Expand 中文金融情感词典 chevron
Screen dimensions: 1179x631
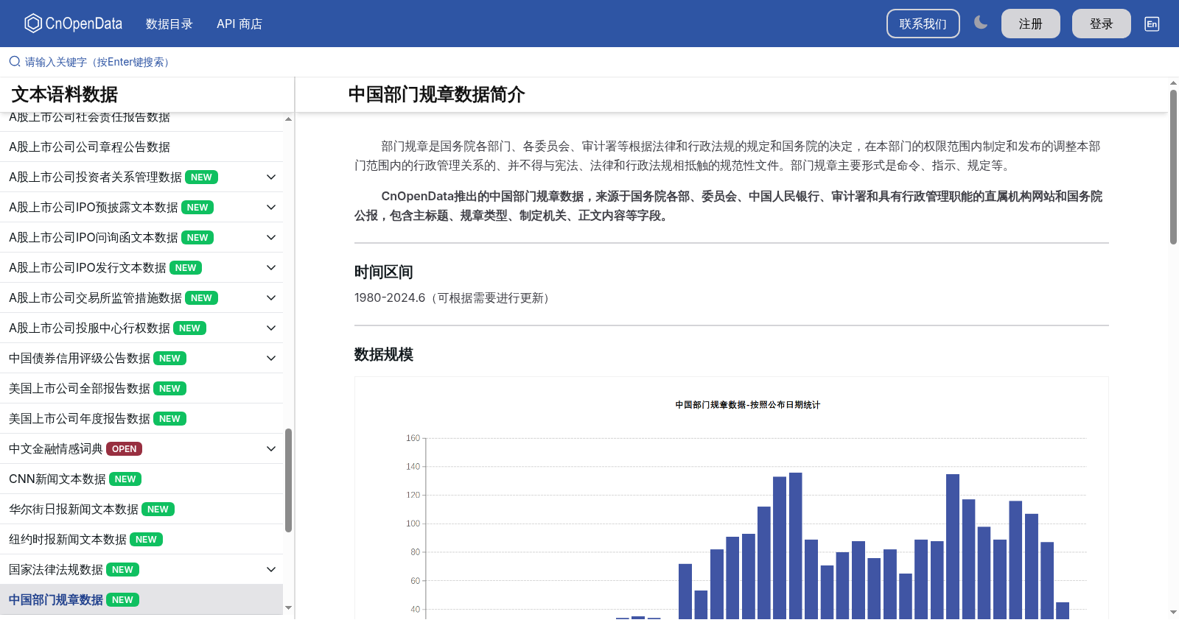(271, 448)
